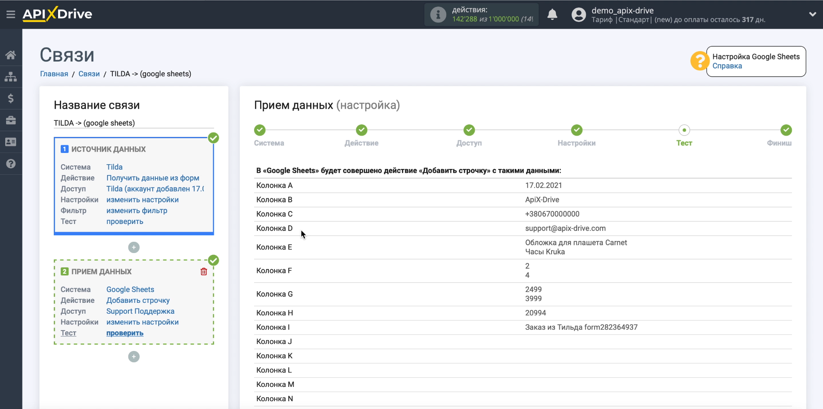
Task: Click the notifications bell icon
Action: click(552, 15)
